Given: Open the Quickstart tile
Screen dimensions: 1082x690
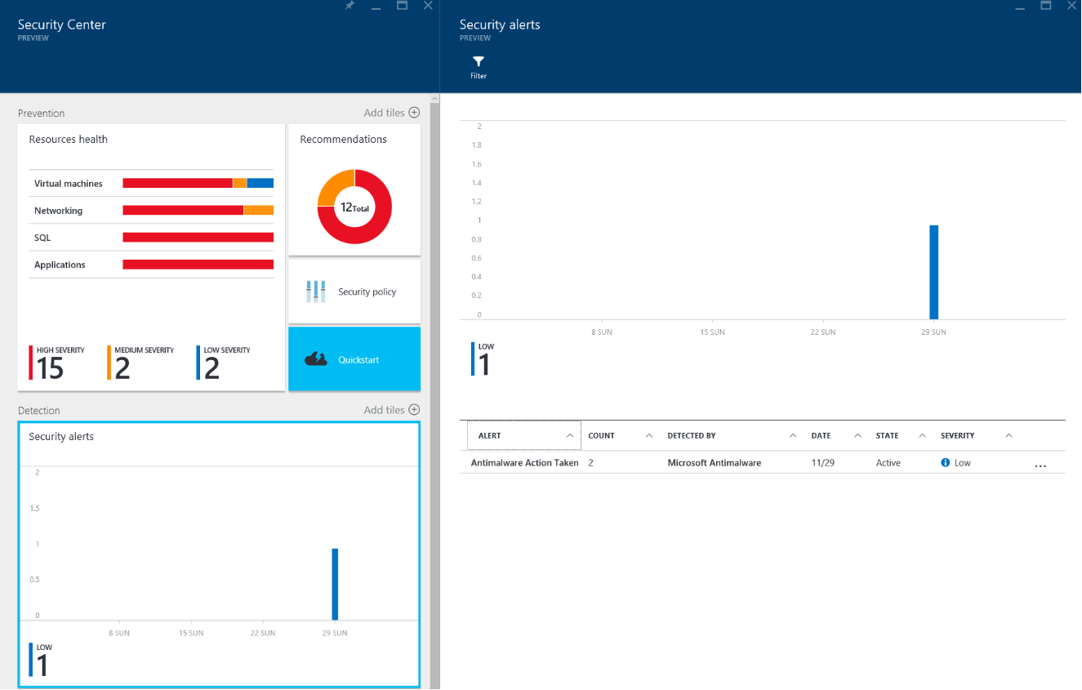Looking at the screenshot, I should pyautogui.click(x=354, y=359).
